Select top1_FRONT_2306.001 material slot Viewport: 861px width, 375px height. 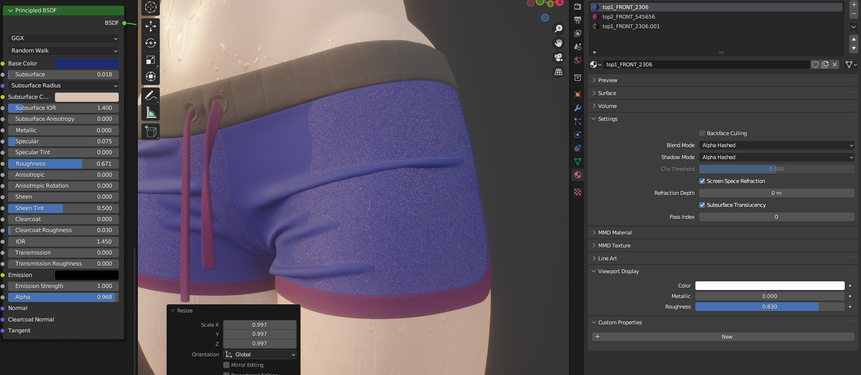point(716,26)
